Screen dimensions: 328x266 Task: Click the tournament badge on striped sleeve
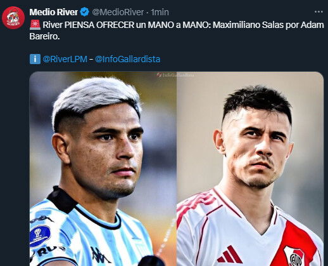click(40, 236)
